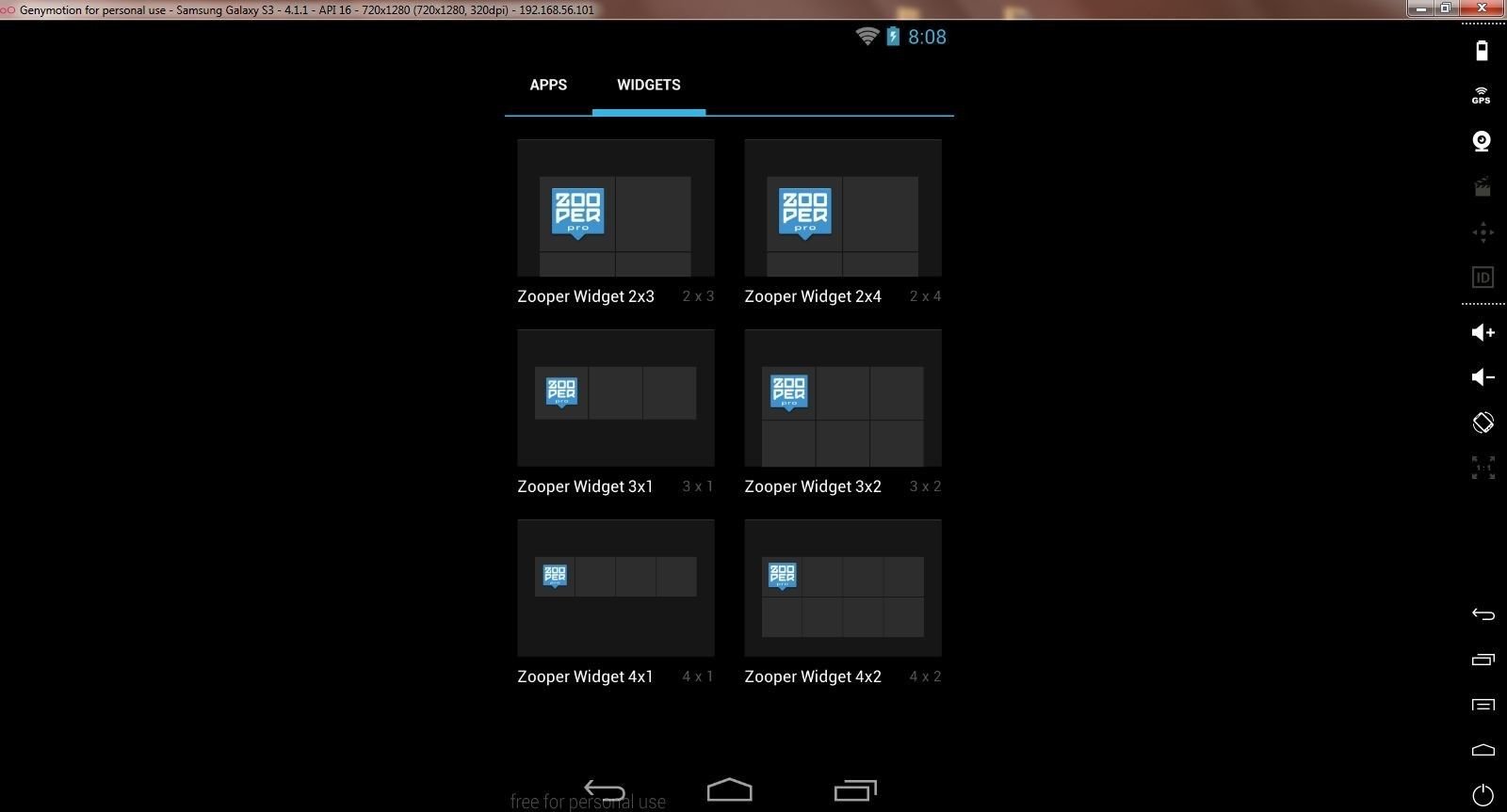The image size is (1507, 812).
Task: Open Genymotion remote control tool
Action: pyautogui.click(x=1483, y=231)
